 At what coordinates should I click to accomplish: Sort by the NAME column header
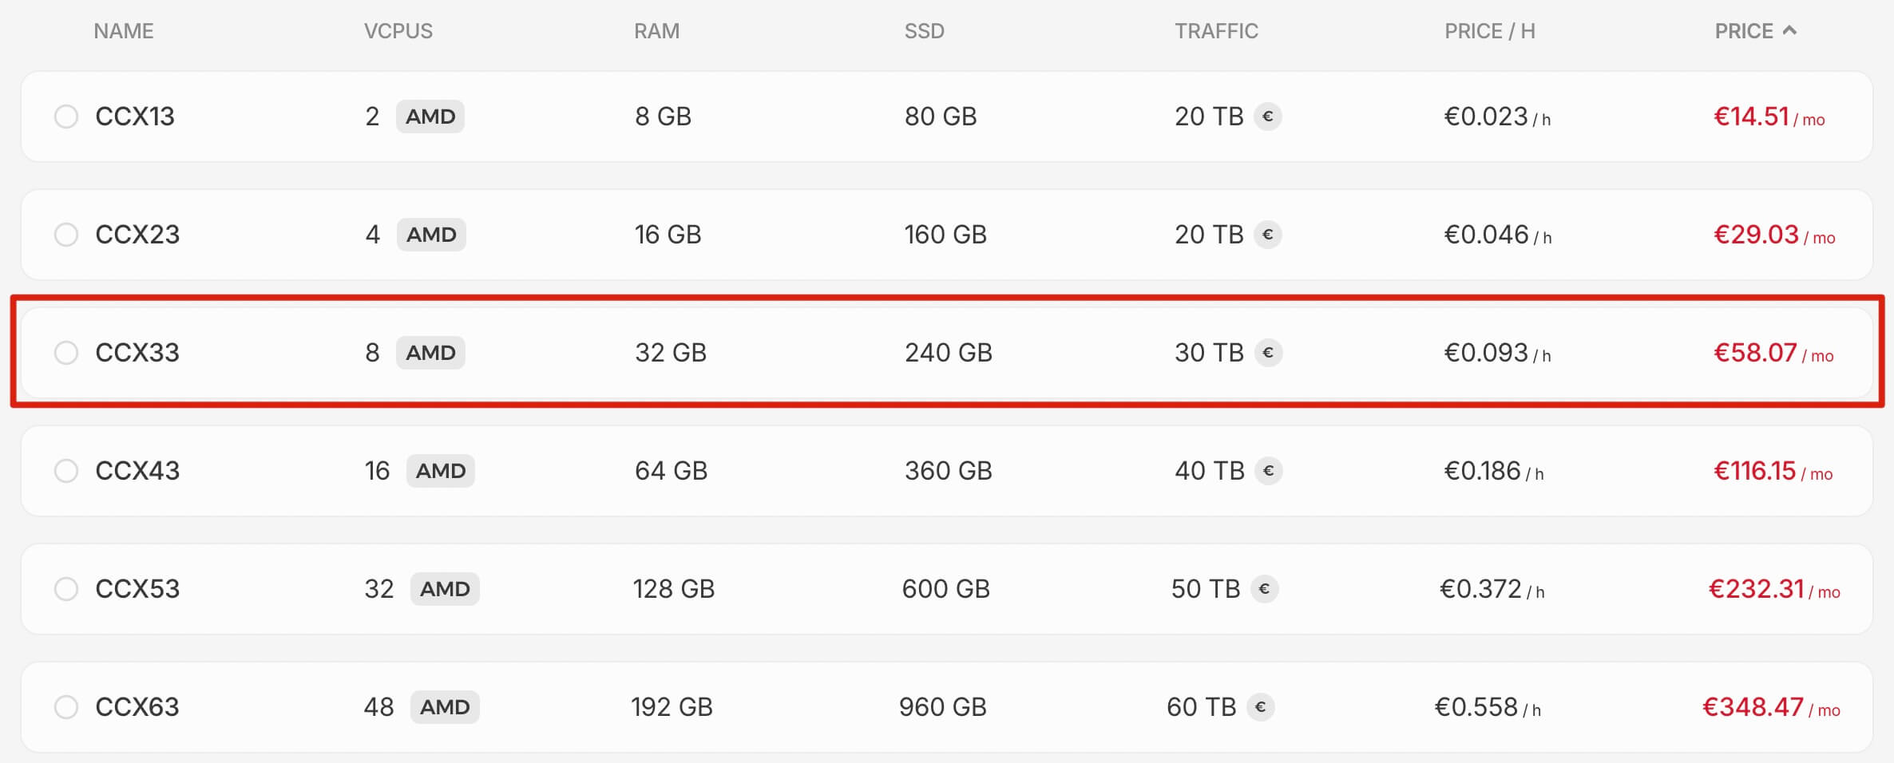[124, 31]
